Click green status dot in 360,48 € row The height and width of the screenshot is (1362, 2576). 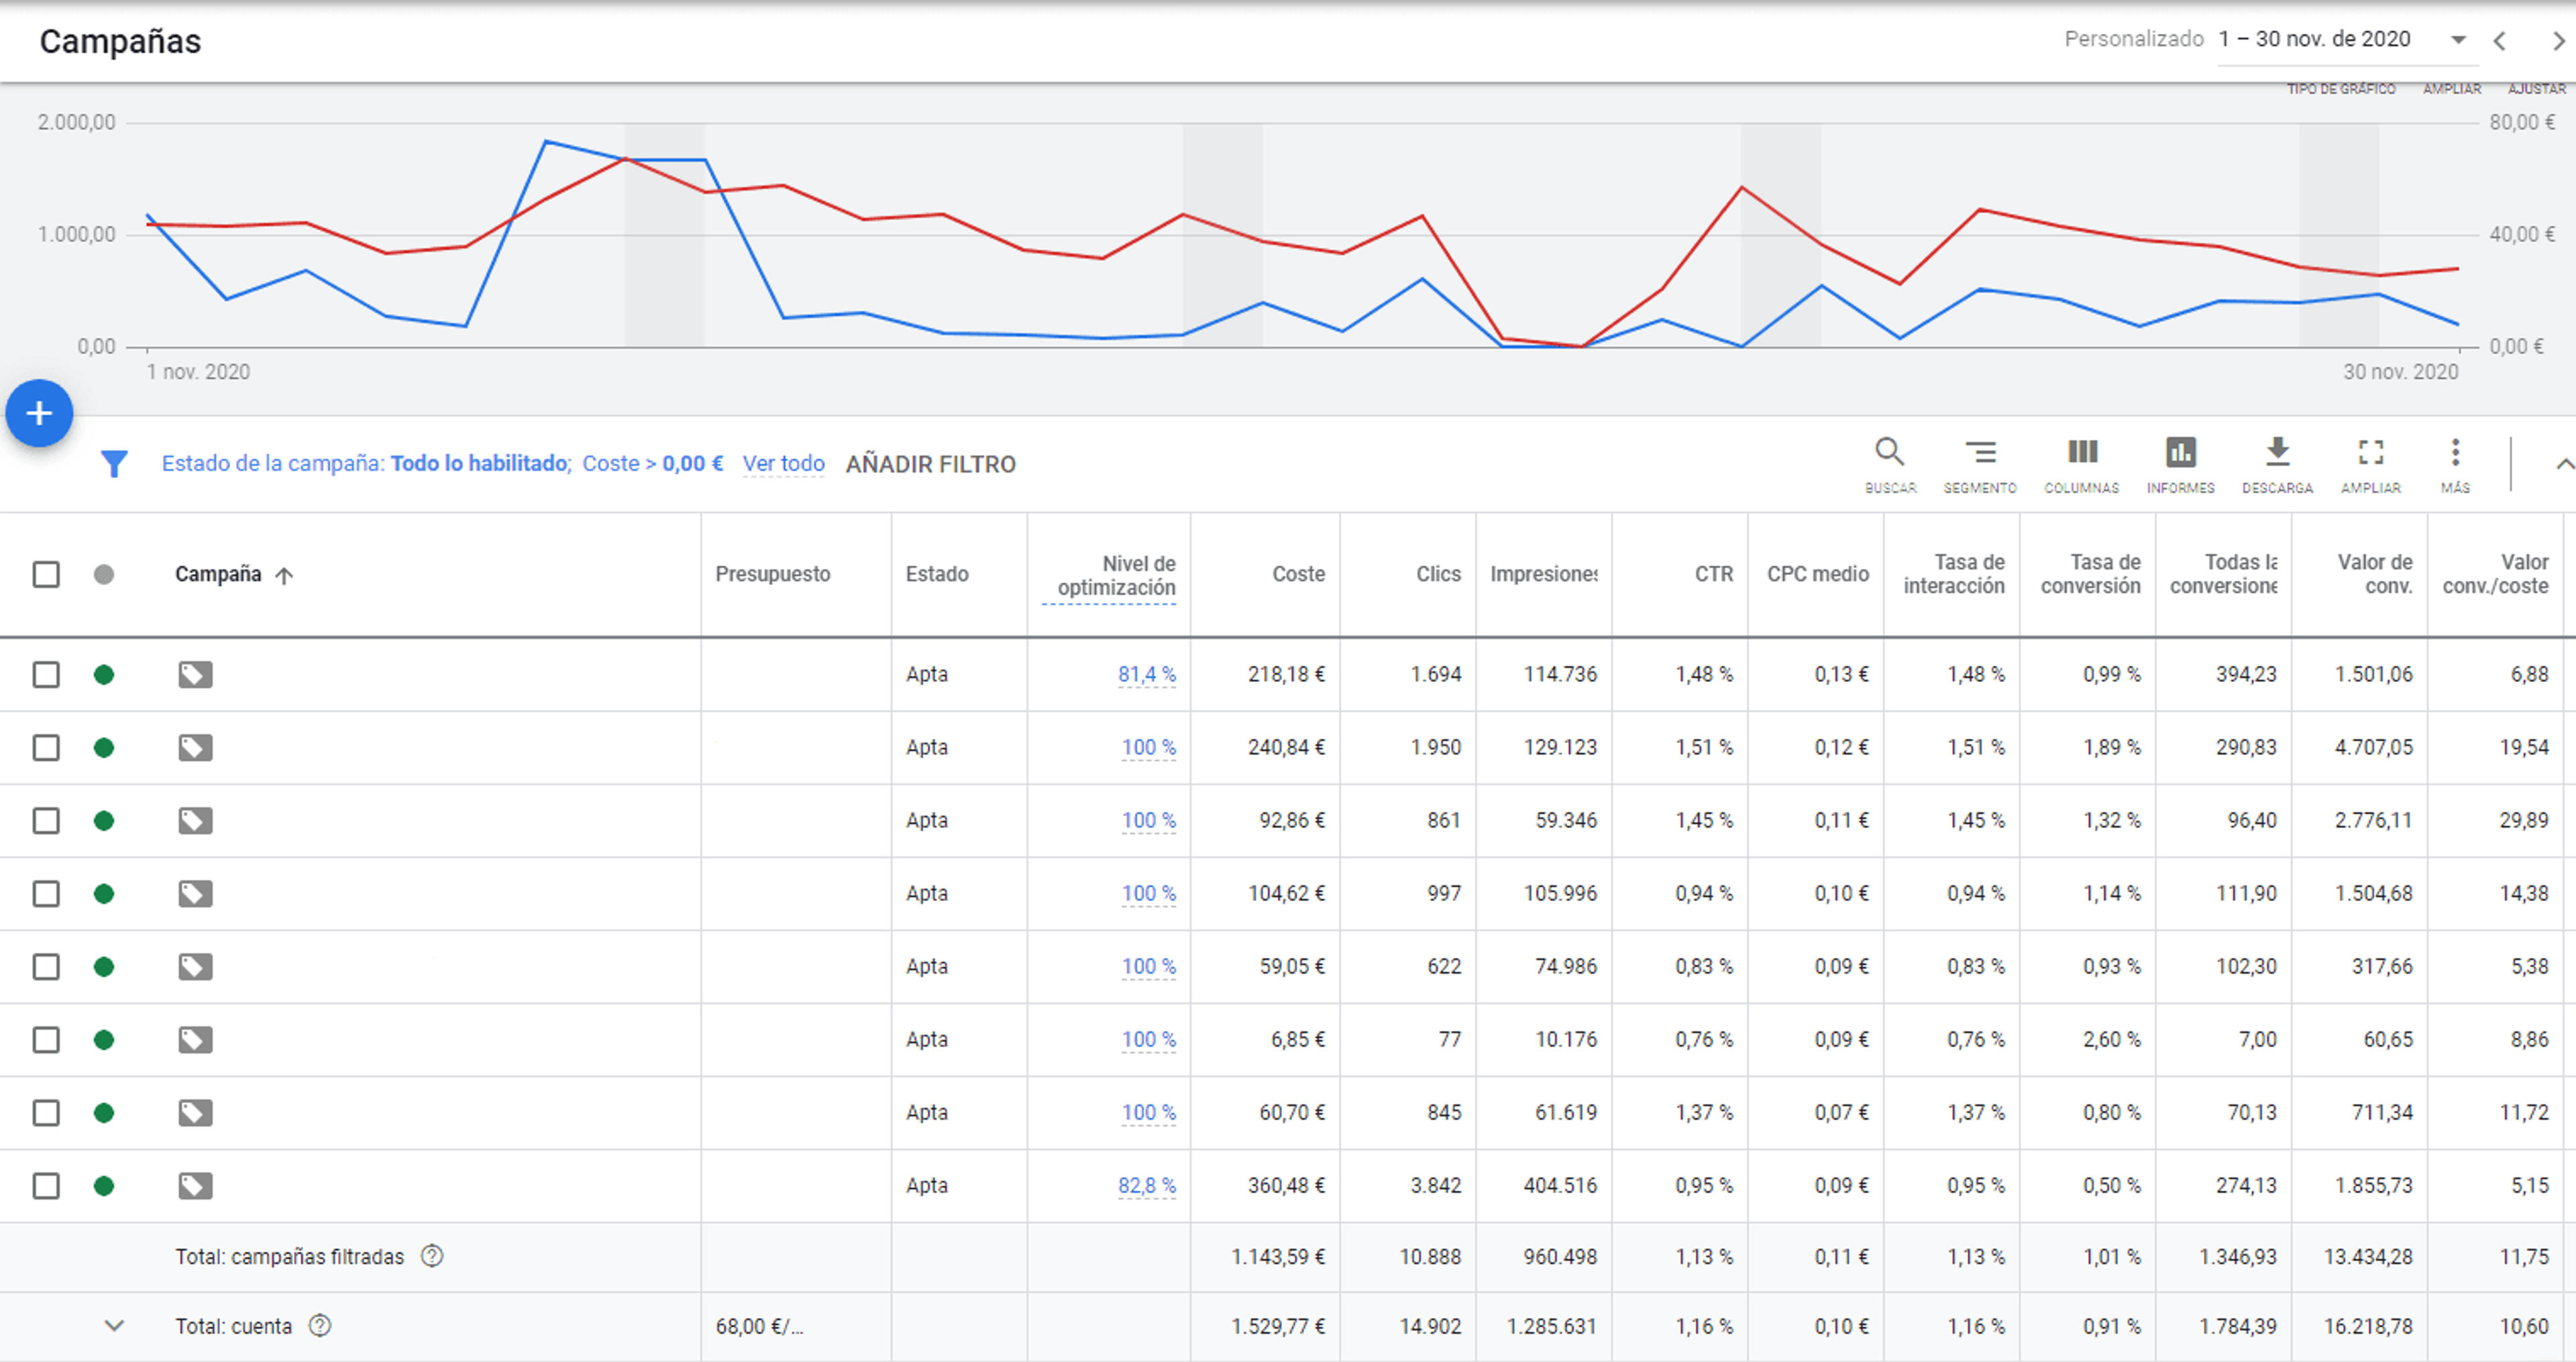pos(104,1186)
